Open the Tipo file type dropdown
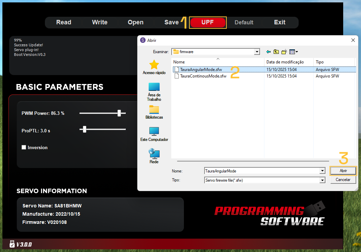Viewport: 361px width, 252px height. click(x=322, y=180)
